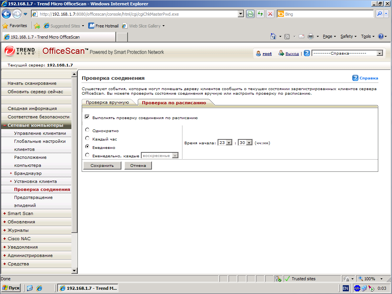
Task: Go forward with the browser Forward arrow
Action: (17, 14)
